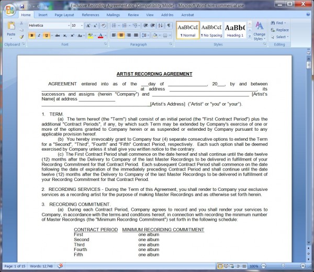314x272 pixels.
Task: Click the zoom slider handle
Action: 283,266
